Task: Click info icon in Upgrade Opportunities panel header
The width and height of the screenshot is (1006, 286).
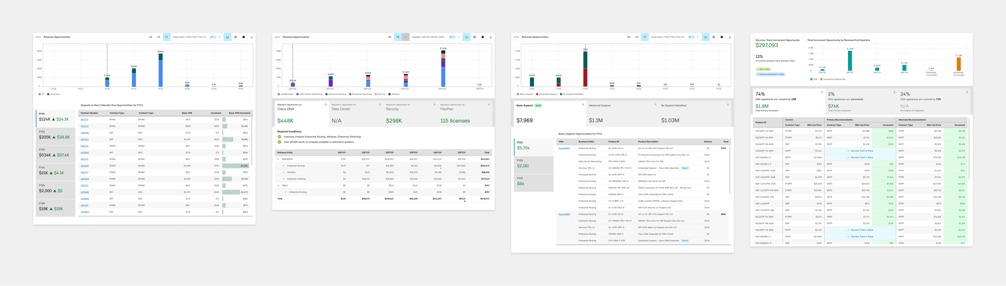Action: 244,37
